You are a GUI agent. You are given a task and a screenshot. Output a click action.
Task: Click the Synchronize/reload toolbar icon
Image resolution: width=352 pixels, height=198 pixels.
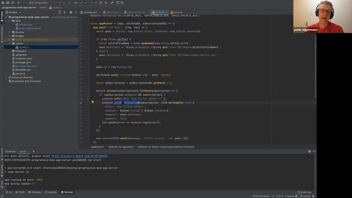[x=13, y=3]
